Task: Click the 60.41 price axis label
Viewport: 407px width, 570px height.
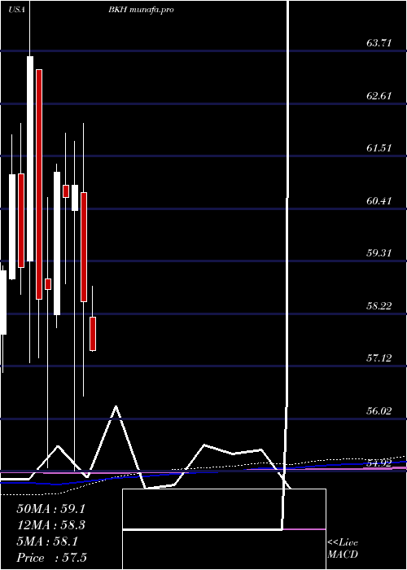Action: 379,200
